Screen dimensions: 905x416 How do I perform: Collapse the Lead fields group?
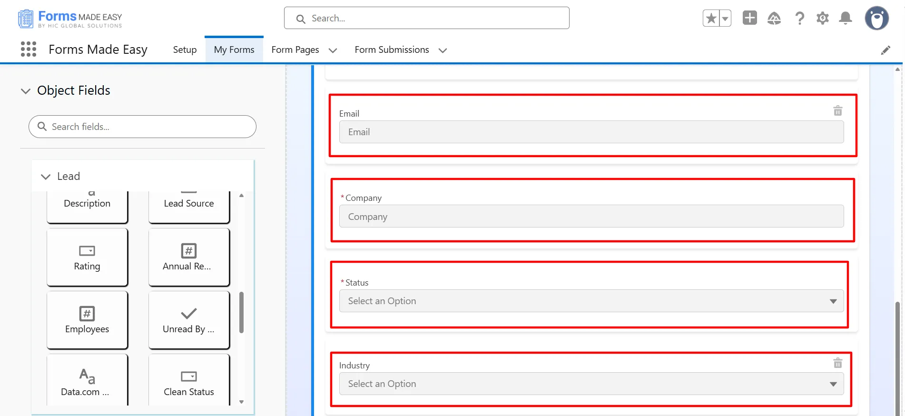46,177
